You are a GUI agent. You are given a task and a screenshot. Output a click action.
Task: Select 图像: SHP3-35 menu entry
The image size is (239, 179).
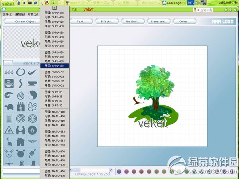tap(55, 92)
